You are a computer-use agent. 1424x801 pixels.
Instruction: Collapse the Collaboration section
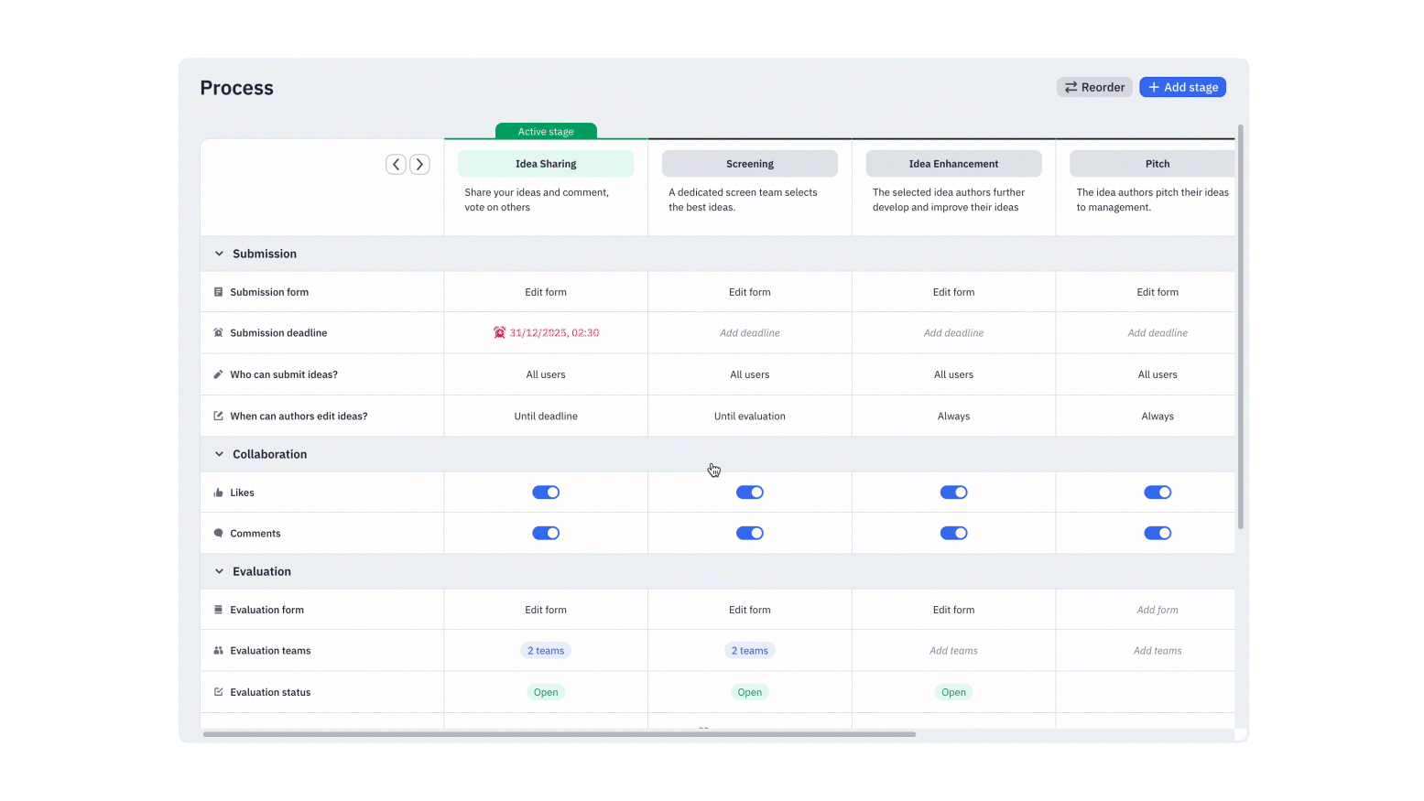pos(219,454)
